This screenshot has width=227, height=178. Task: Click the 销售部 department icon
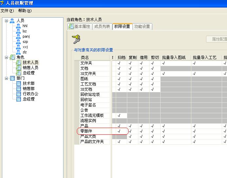(19, 89)
